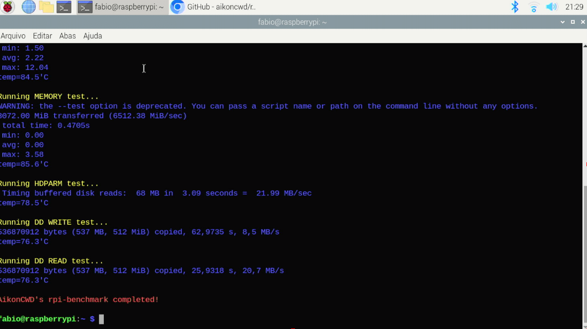Open the Editar menu
The height and width of the screenshot is (329, 587).
tap(42, 36)
